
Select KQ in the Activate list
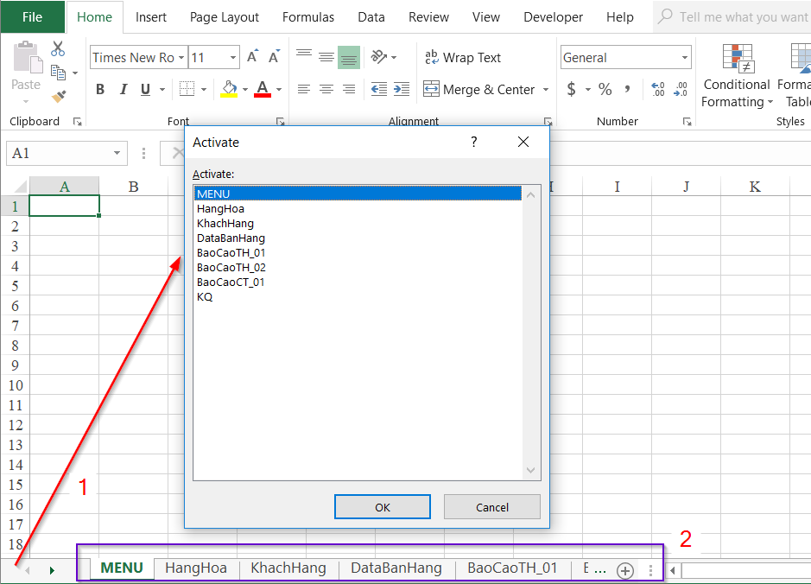358,297
